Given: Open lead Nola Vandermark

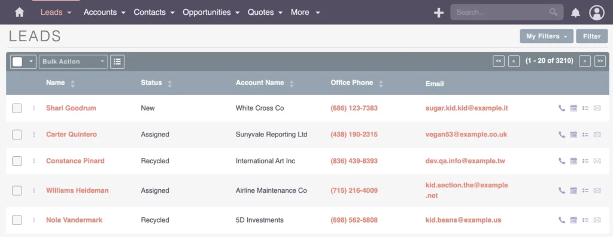Looking at the screenshot, I should (x=74, y=220).
